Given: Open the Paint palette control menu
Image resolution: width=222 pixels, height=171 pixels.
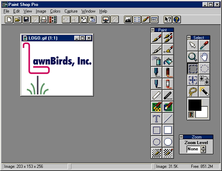Looking at the screenshot, I should (153, 30).
